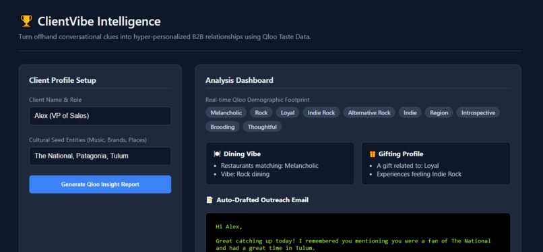Viewport: 543px width, 252px height.
Task: Select the Melancholic tag chip
Action: (226, 113)
